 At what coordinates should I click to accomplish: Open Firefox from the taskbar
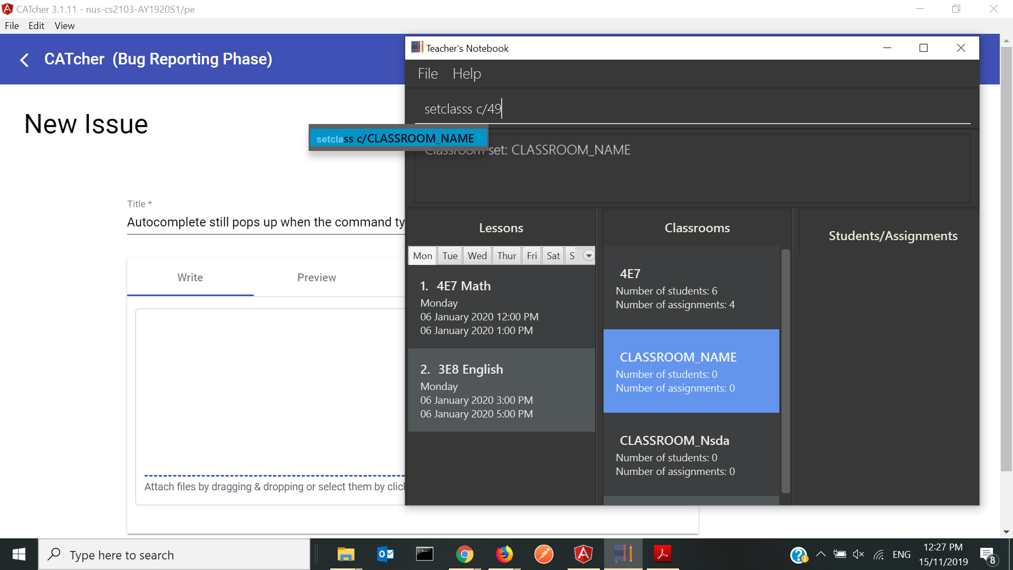coord(504,554)
